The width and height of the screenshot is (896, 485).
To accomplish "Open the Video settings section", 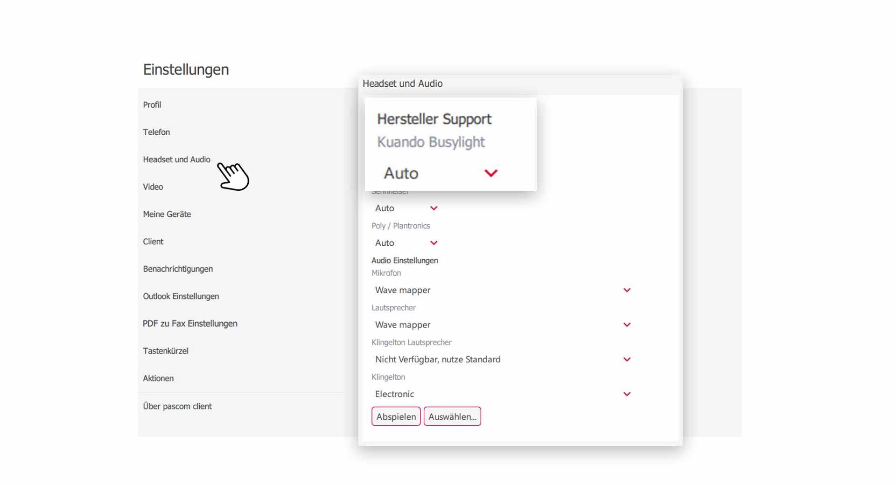I will [x=153, y=187].
